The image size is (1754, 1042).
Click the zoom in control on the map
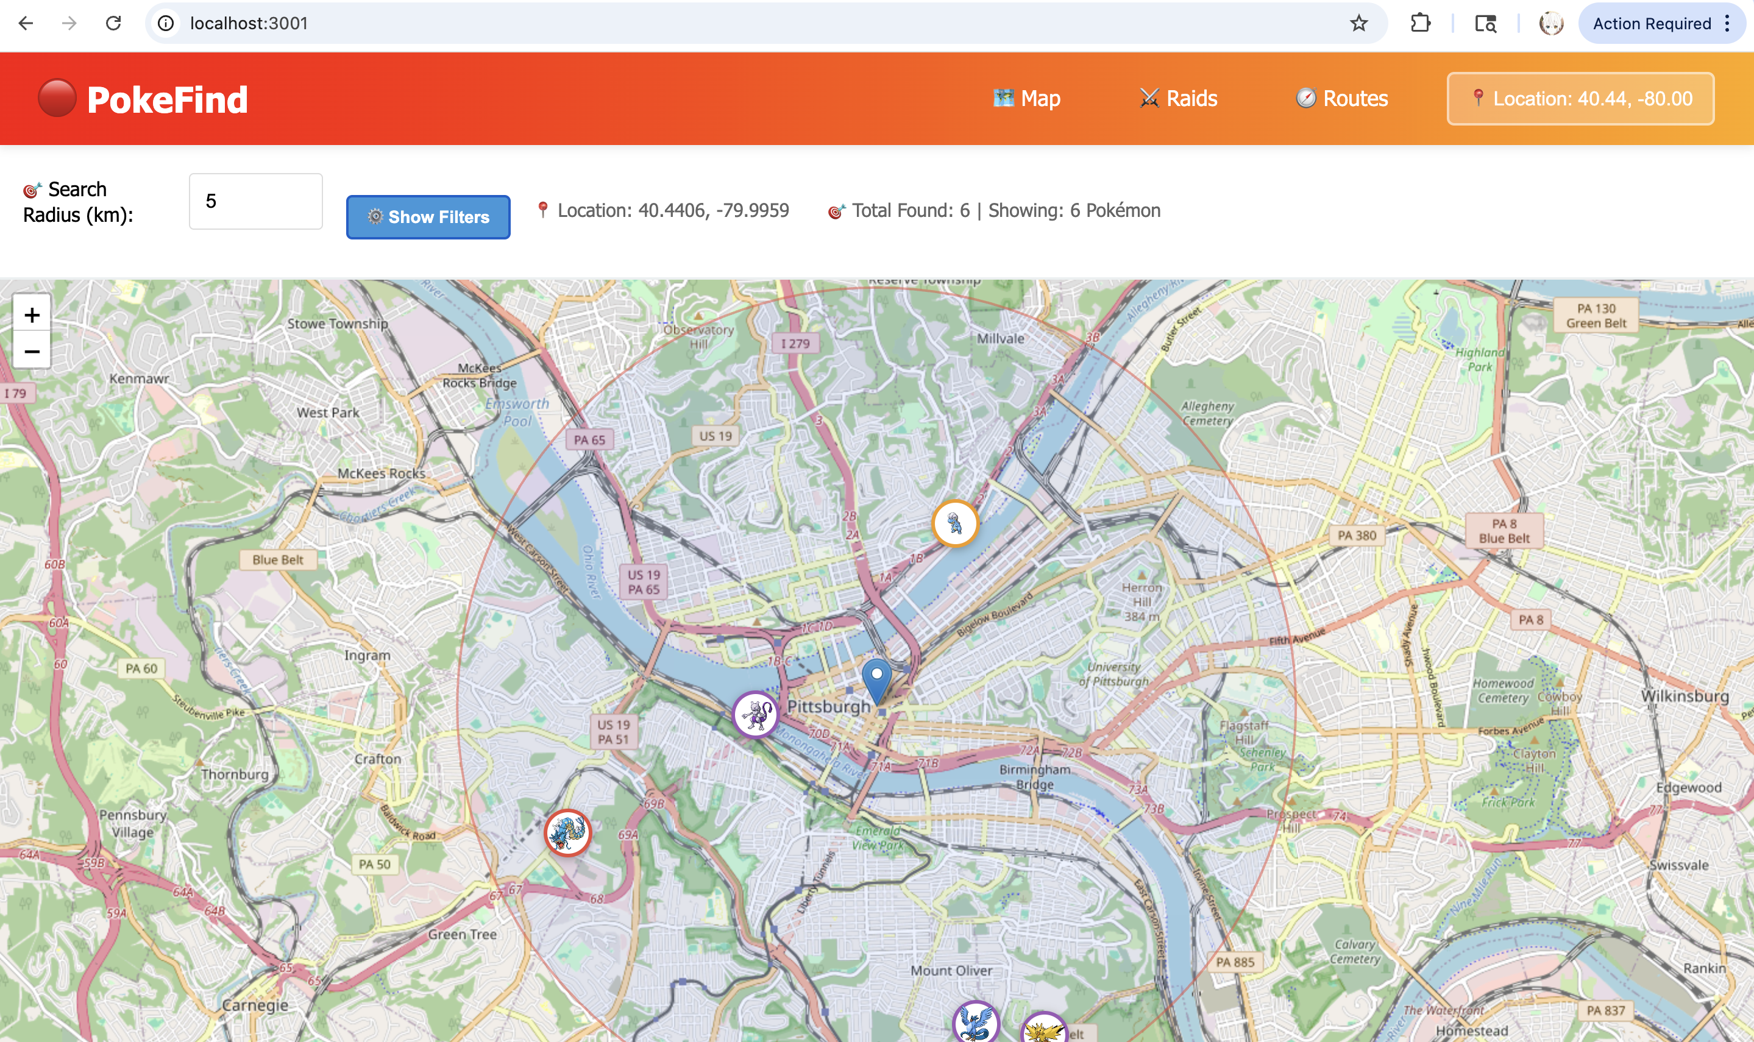click(32, 314)
